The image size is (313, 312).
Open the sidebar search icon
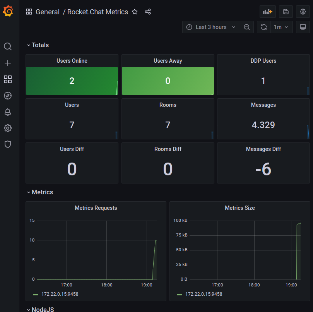8,46
